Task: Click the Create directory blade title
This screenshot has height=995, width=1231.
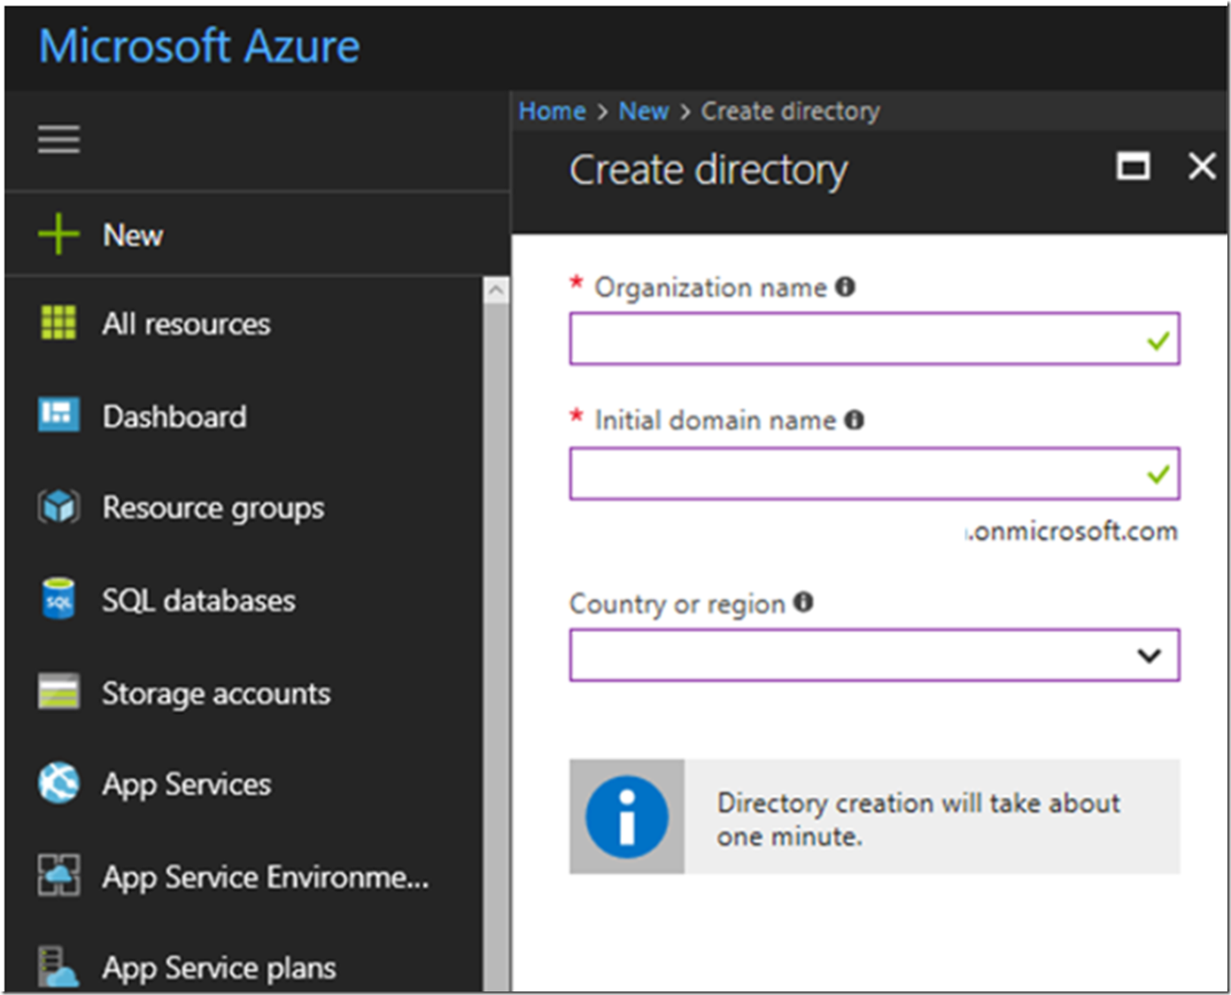Action: 708,170
